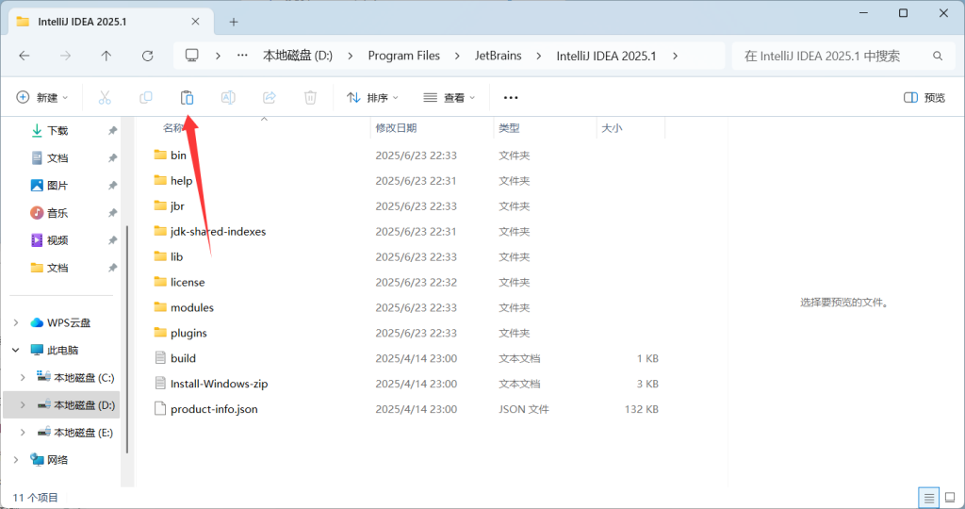Viewport: 965px width, 509px height.
Task: Click pin icon beside 视频 in sidebar
Action: coord(113,240)
